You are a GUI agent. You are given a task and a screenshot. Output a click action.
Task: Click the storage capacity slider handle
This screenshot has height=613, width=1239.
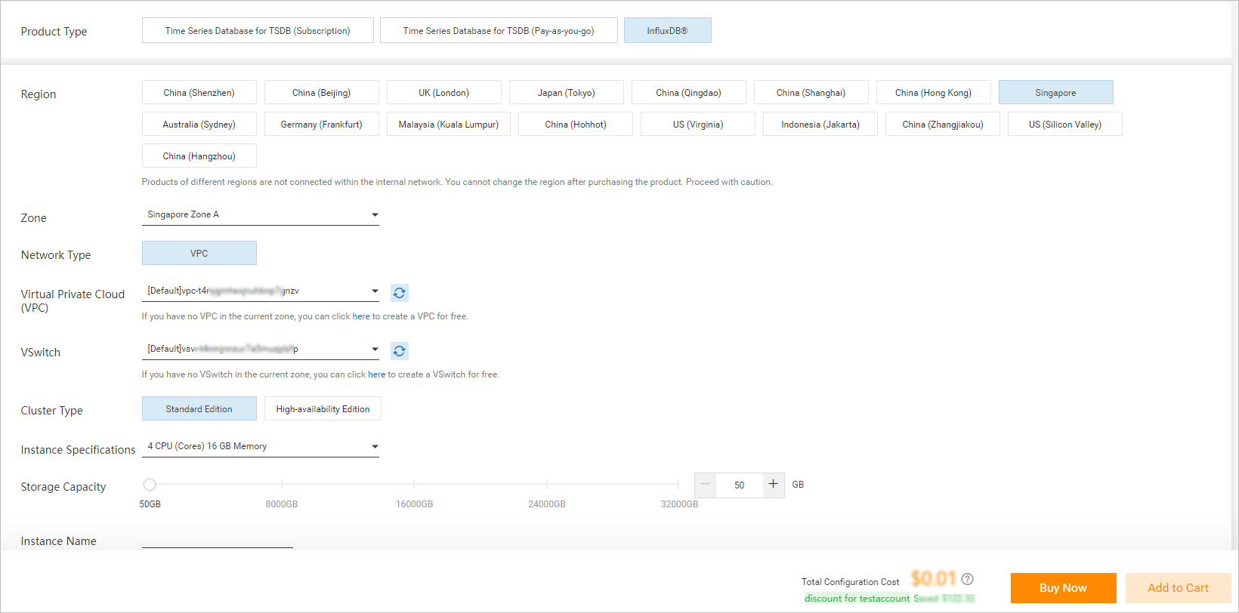tap(150, 485)
